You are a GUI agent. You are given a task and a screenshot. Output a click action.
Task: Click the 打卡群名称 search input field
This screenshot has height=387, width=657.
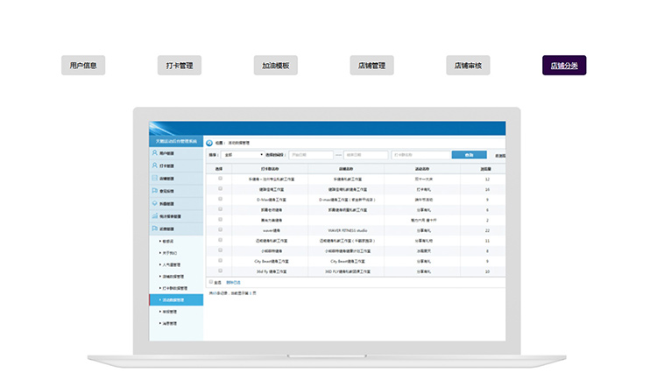420,155
